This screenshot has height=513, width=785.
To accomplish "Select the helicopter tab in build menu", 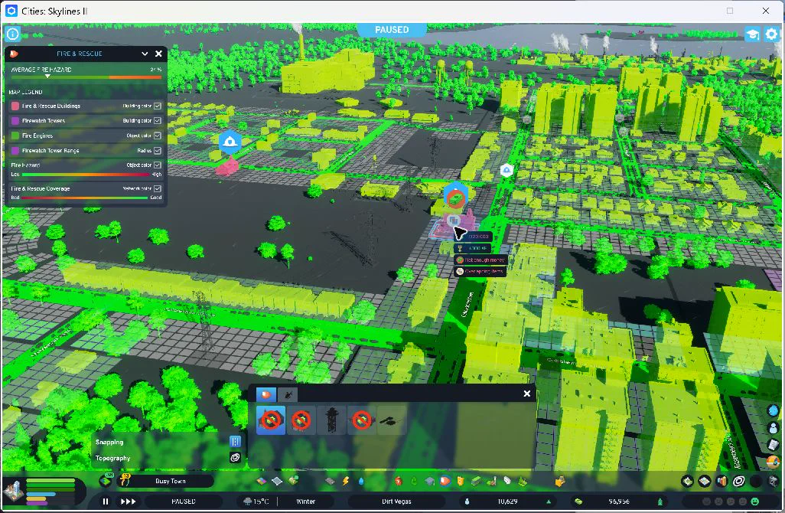I will click(x=288, y=395).
